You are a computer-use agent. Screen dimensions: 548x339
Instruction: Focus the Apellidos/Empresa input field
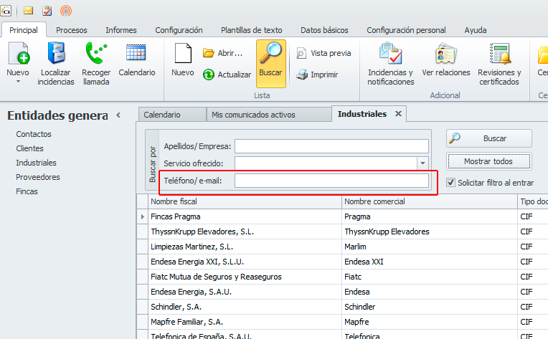pyautogui.click(x=331, y=146)
